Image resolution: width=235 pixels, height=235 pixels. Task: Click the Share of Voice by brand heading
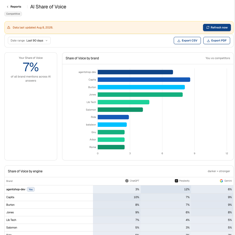(x=82, y=58)
